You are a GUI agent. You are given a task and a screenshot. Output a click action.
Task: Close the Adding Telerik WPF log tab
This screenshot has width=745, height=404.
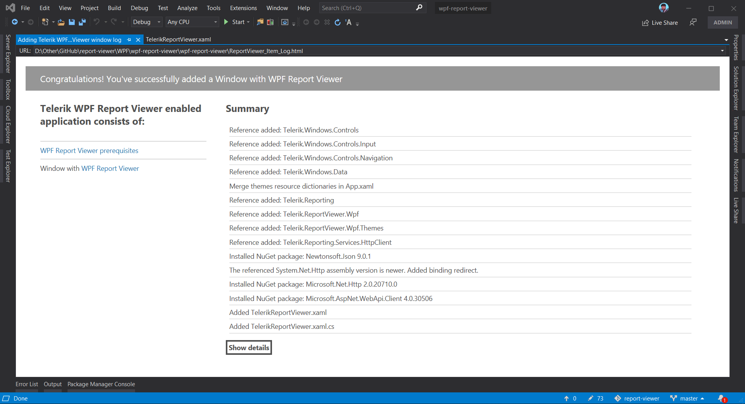(x=138, y=40)
